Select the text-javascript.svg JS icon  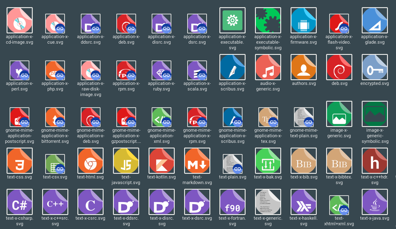pyautogui.click(x=126, y=161)
